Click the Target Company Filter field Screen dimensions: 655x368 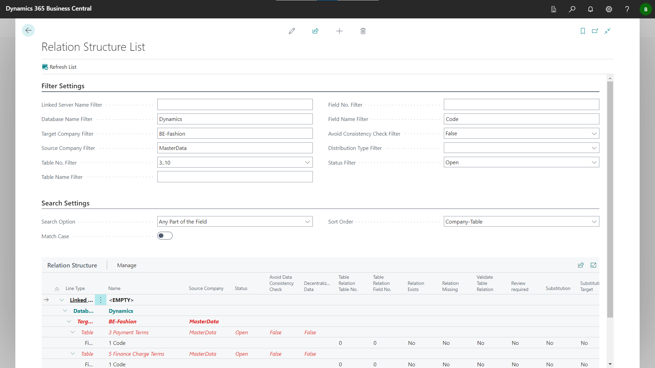coord(235,134)
